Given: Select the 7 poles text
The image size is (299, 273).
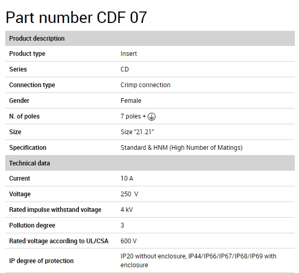Looking at the screenshot, I should point(130,116).
